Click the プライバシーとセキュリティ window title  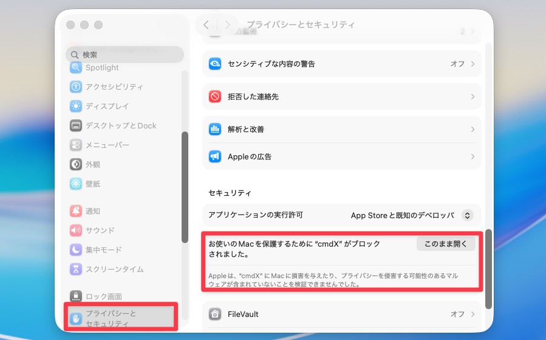click(x=301, y=25)
